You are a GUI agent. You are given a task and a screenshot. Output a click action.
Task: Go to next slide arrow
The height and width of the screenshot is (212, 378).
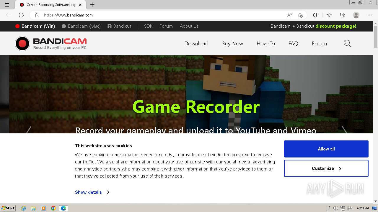coord(345,130)
